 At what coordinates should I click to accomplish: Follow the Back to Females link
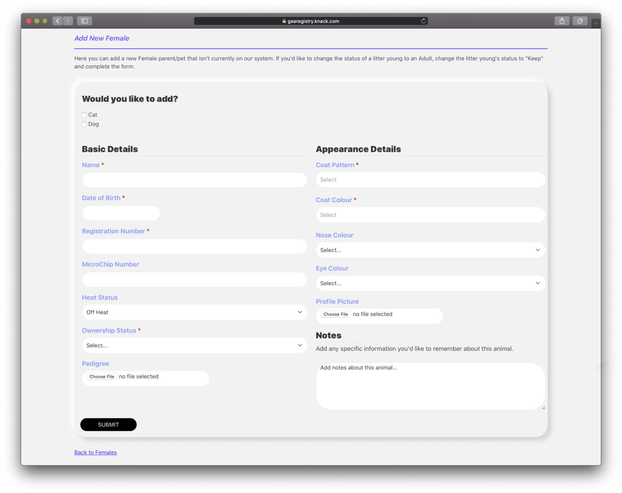point(95,452)
